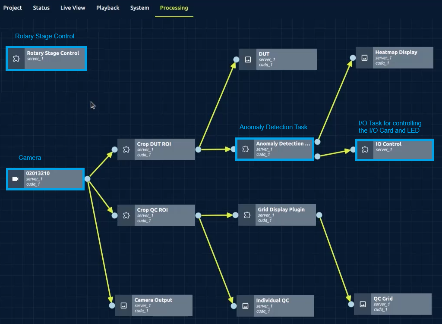
Task: Click the input port of the Heatmap Display node
Action: pyautogui.click(x=353, y=57)
